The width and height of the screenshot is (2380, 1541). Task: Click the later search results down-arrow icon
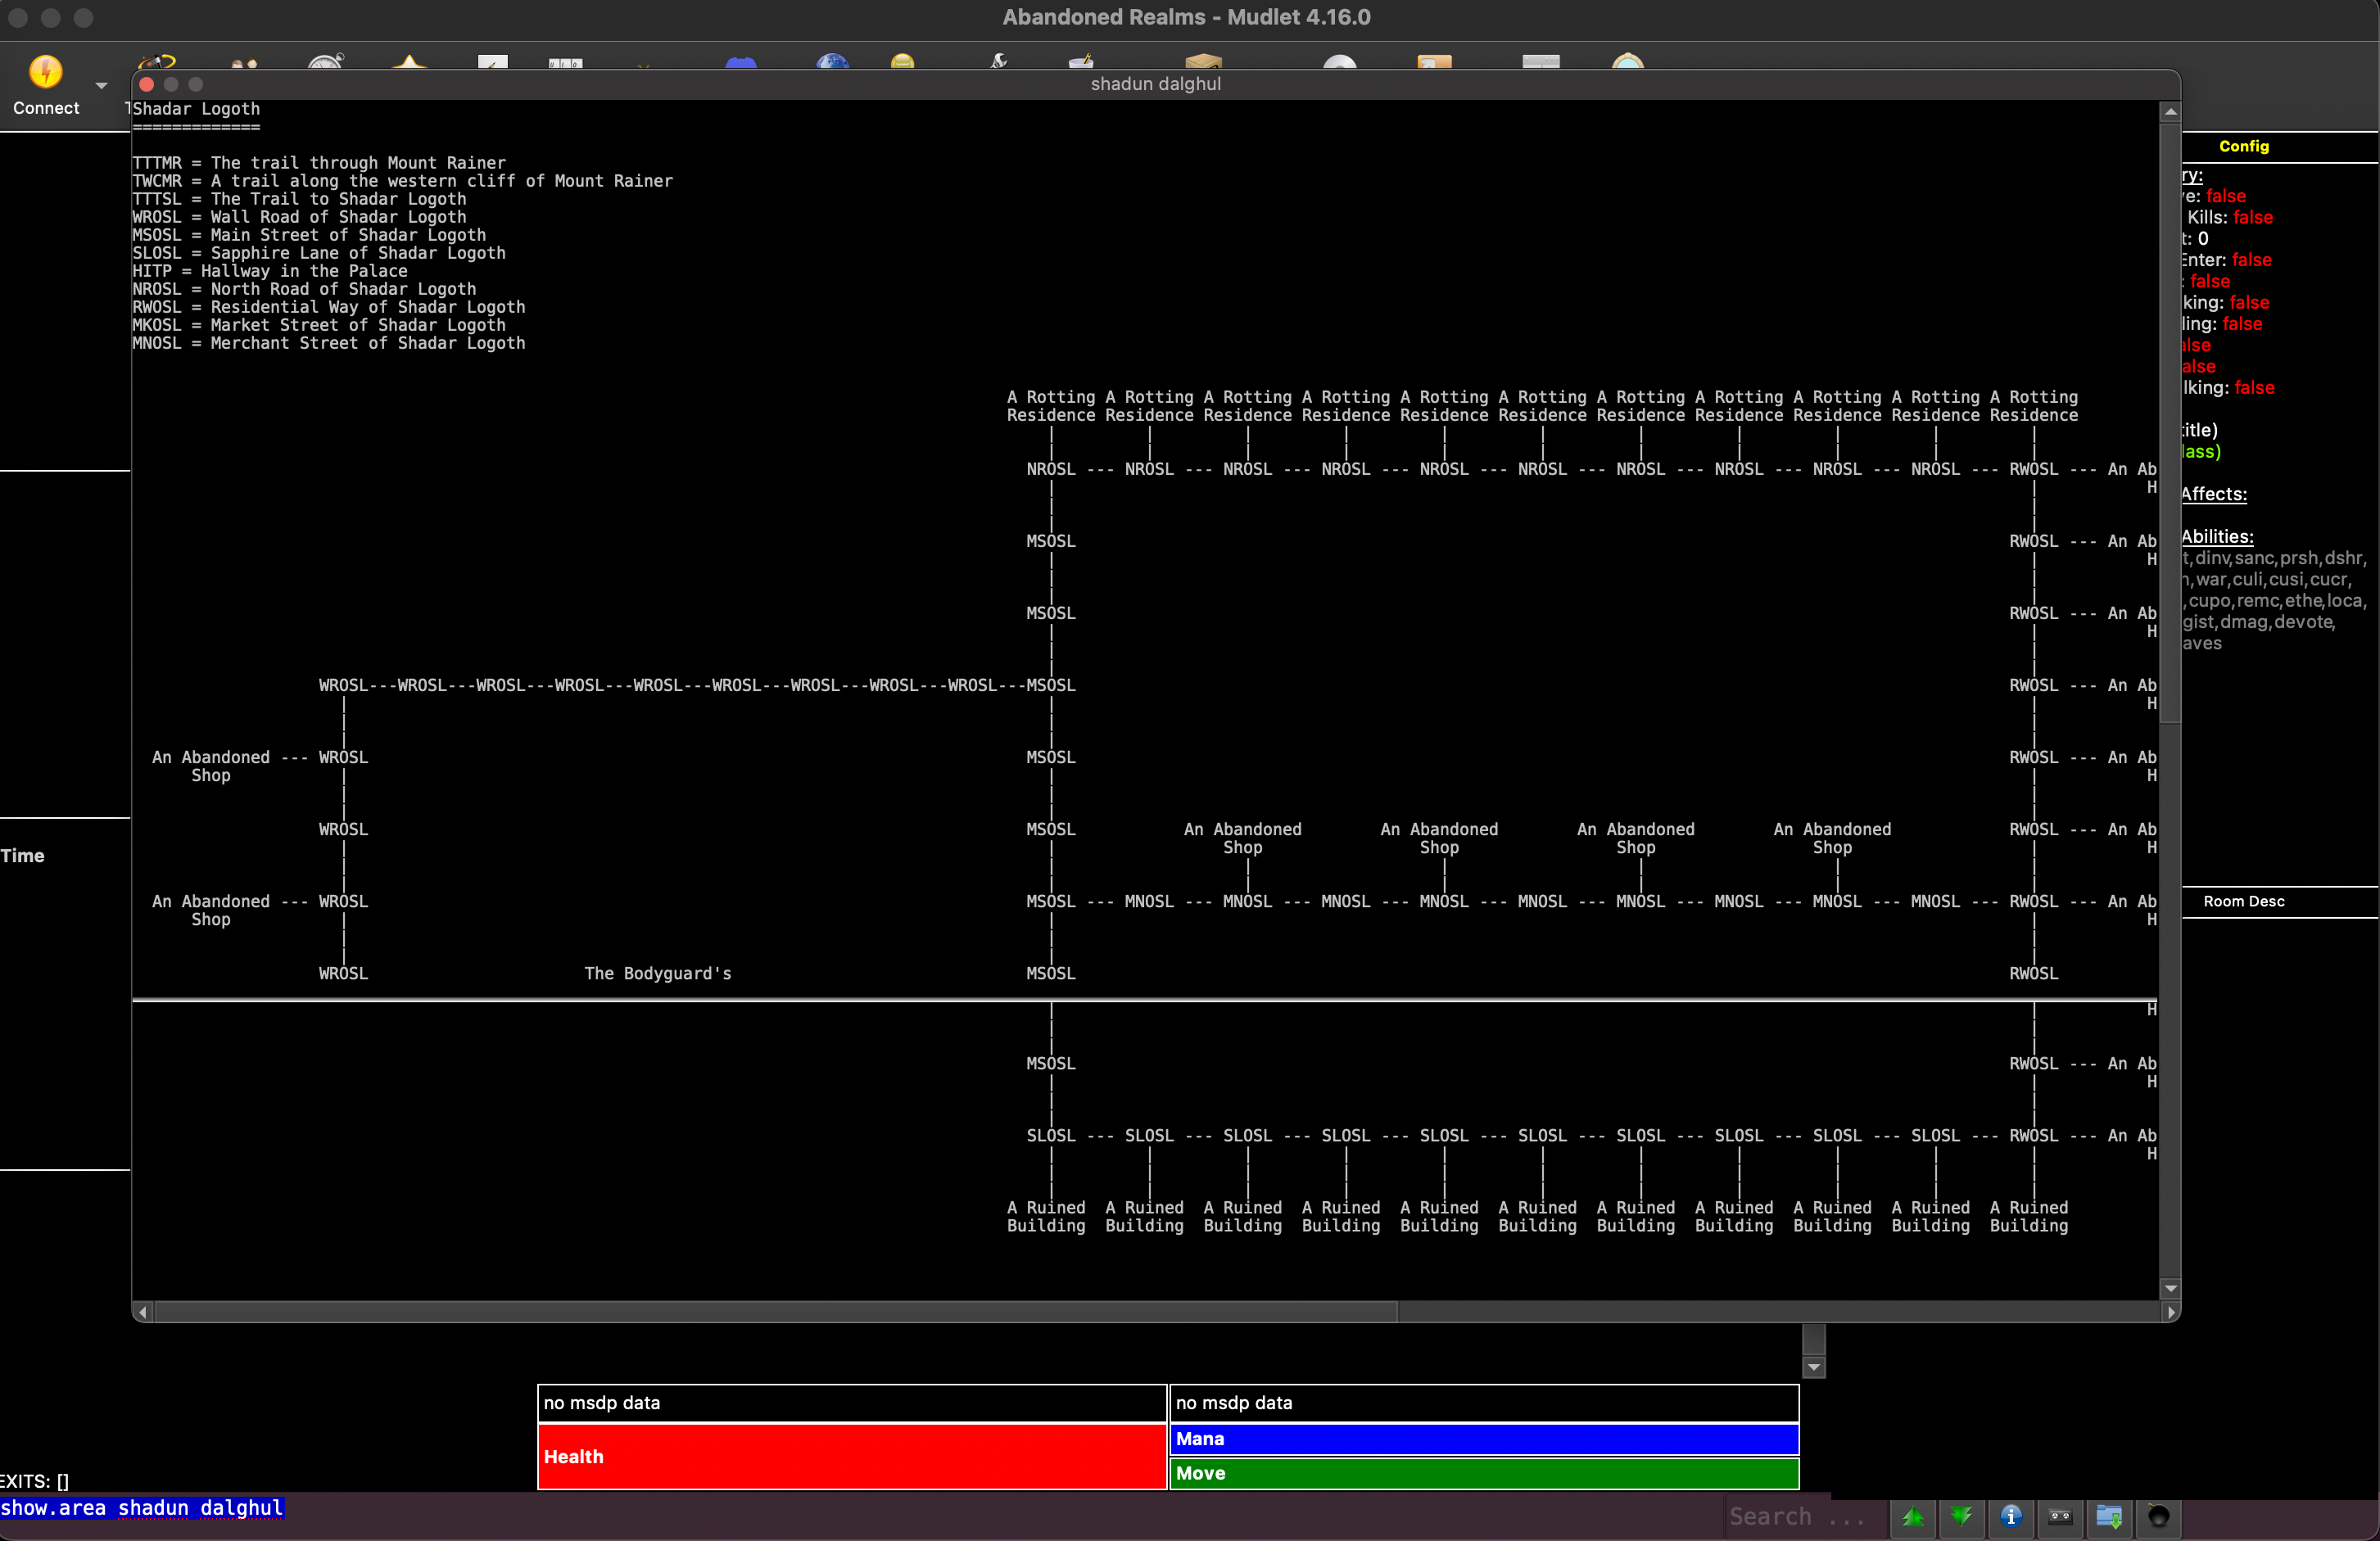coord(1962,1517)
